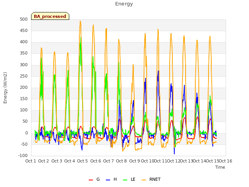Screen dimensions: 249x187
Task: Click the 350 y-axis tick value
Action: [24, 53]
